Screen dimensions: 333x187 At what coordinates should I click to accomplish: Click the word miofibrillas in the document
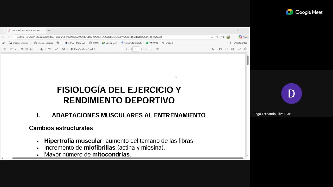click(x=99, y=148)
